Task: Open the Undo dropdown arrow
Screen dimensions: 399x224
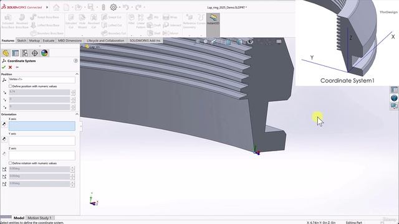Action: 132,7
